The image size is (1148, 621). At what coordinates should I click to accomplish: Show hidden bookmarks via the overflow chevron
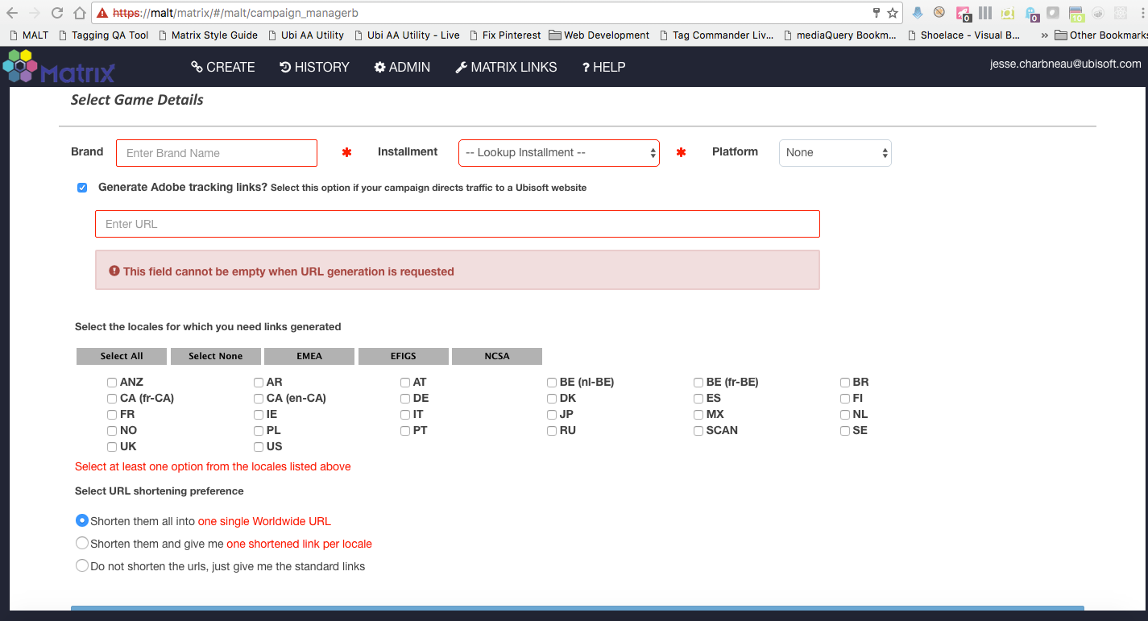[x=1044, y=35]
